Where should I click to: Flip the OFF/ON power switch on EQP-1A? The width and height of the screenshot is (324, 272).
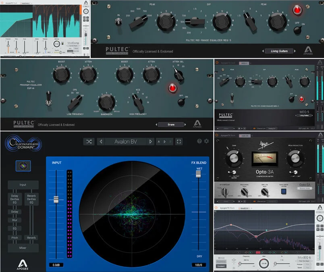pyautogui.click(x=181, y=102)
